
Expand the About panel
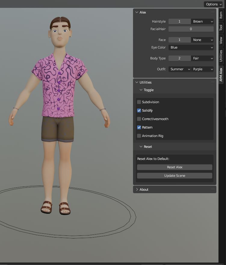144,190
